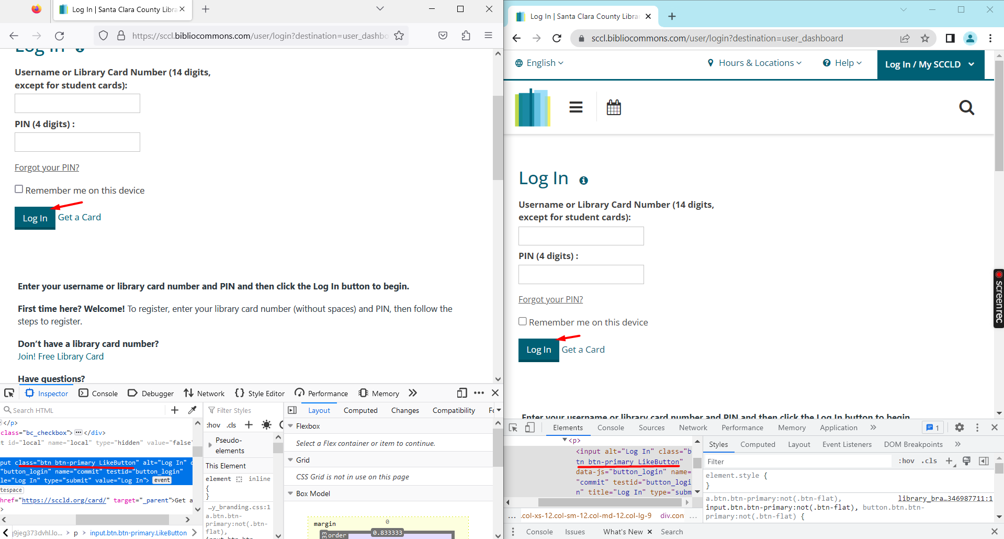This screenshot has height=539, width=1004.
Task: Switch to the Network panel in Chrome DevTools
Action: point(693,428)
